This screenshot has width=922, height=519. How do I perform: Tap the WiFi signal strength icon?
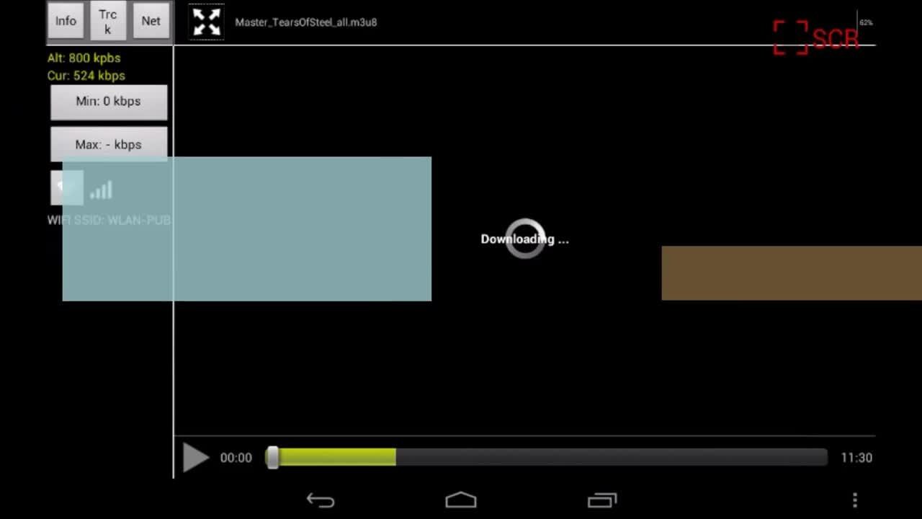point(101,190)
